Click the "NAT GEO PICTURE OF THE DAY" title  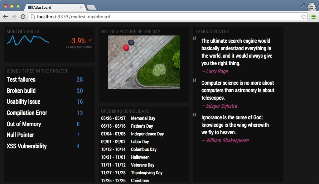tap(131, 31)
